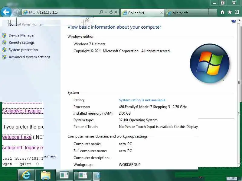Open Device Manager
Image resolution: width=242 pixels, height=181 pixels.
21,35
